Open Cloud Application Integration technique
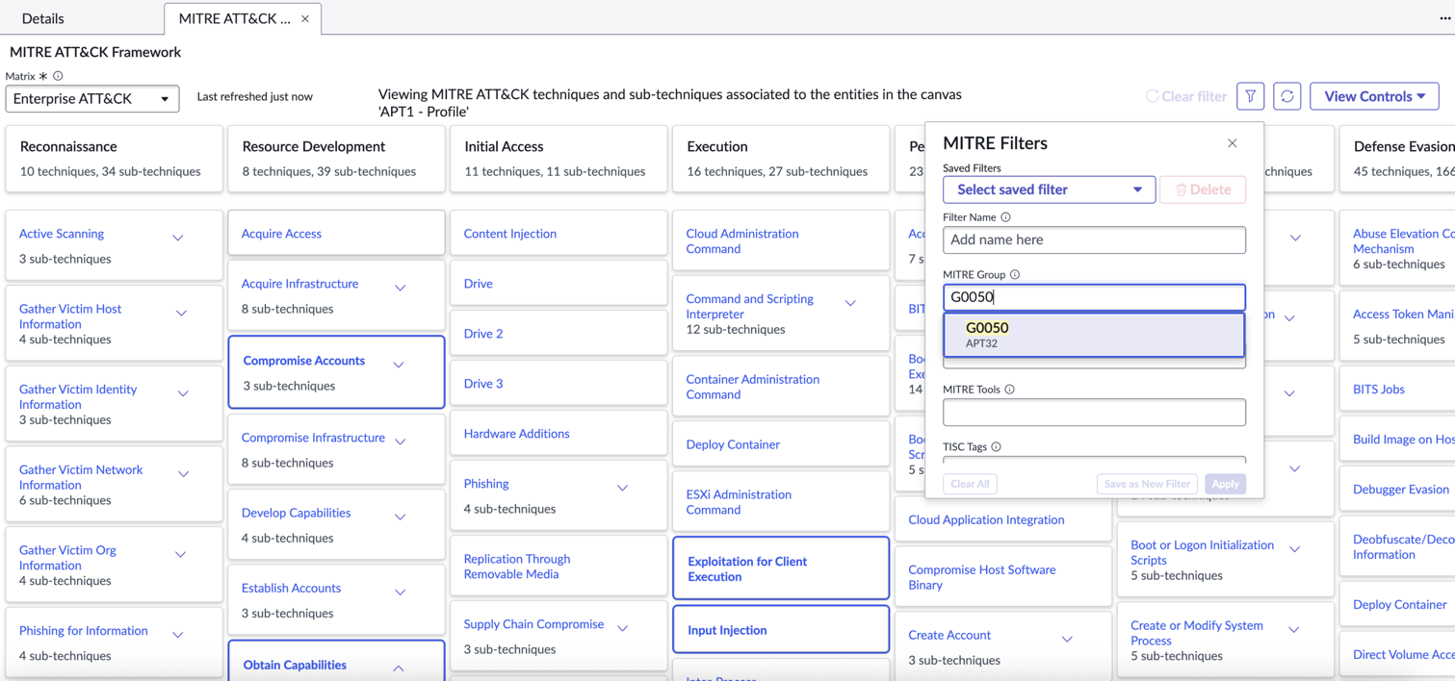1455x681 pixels. 986,519
